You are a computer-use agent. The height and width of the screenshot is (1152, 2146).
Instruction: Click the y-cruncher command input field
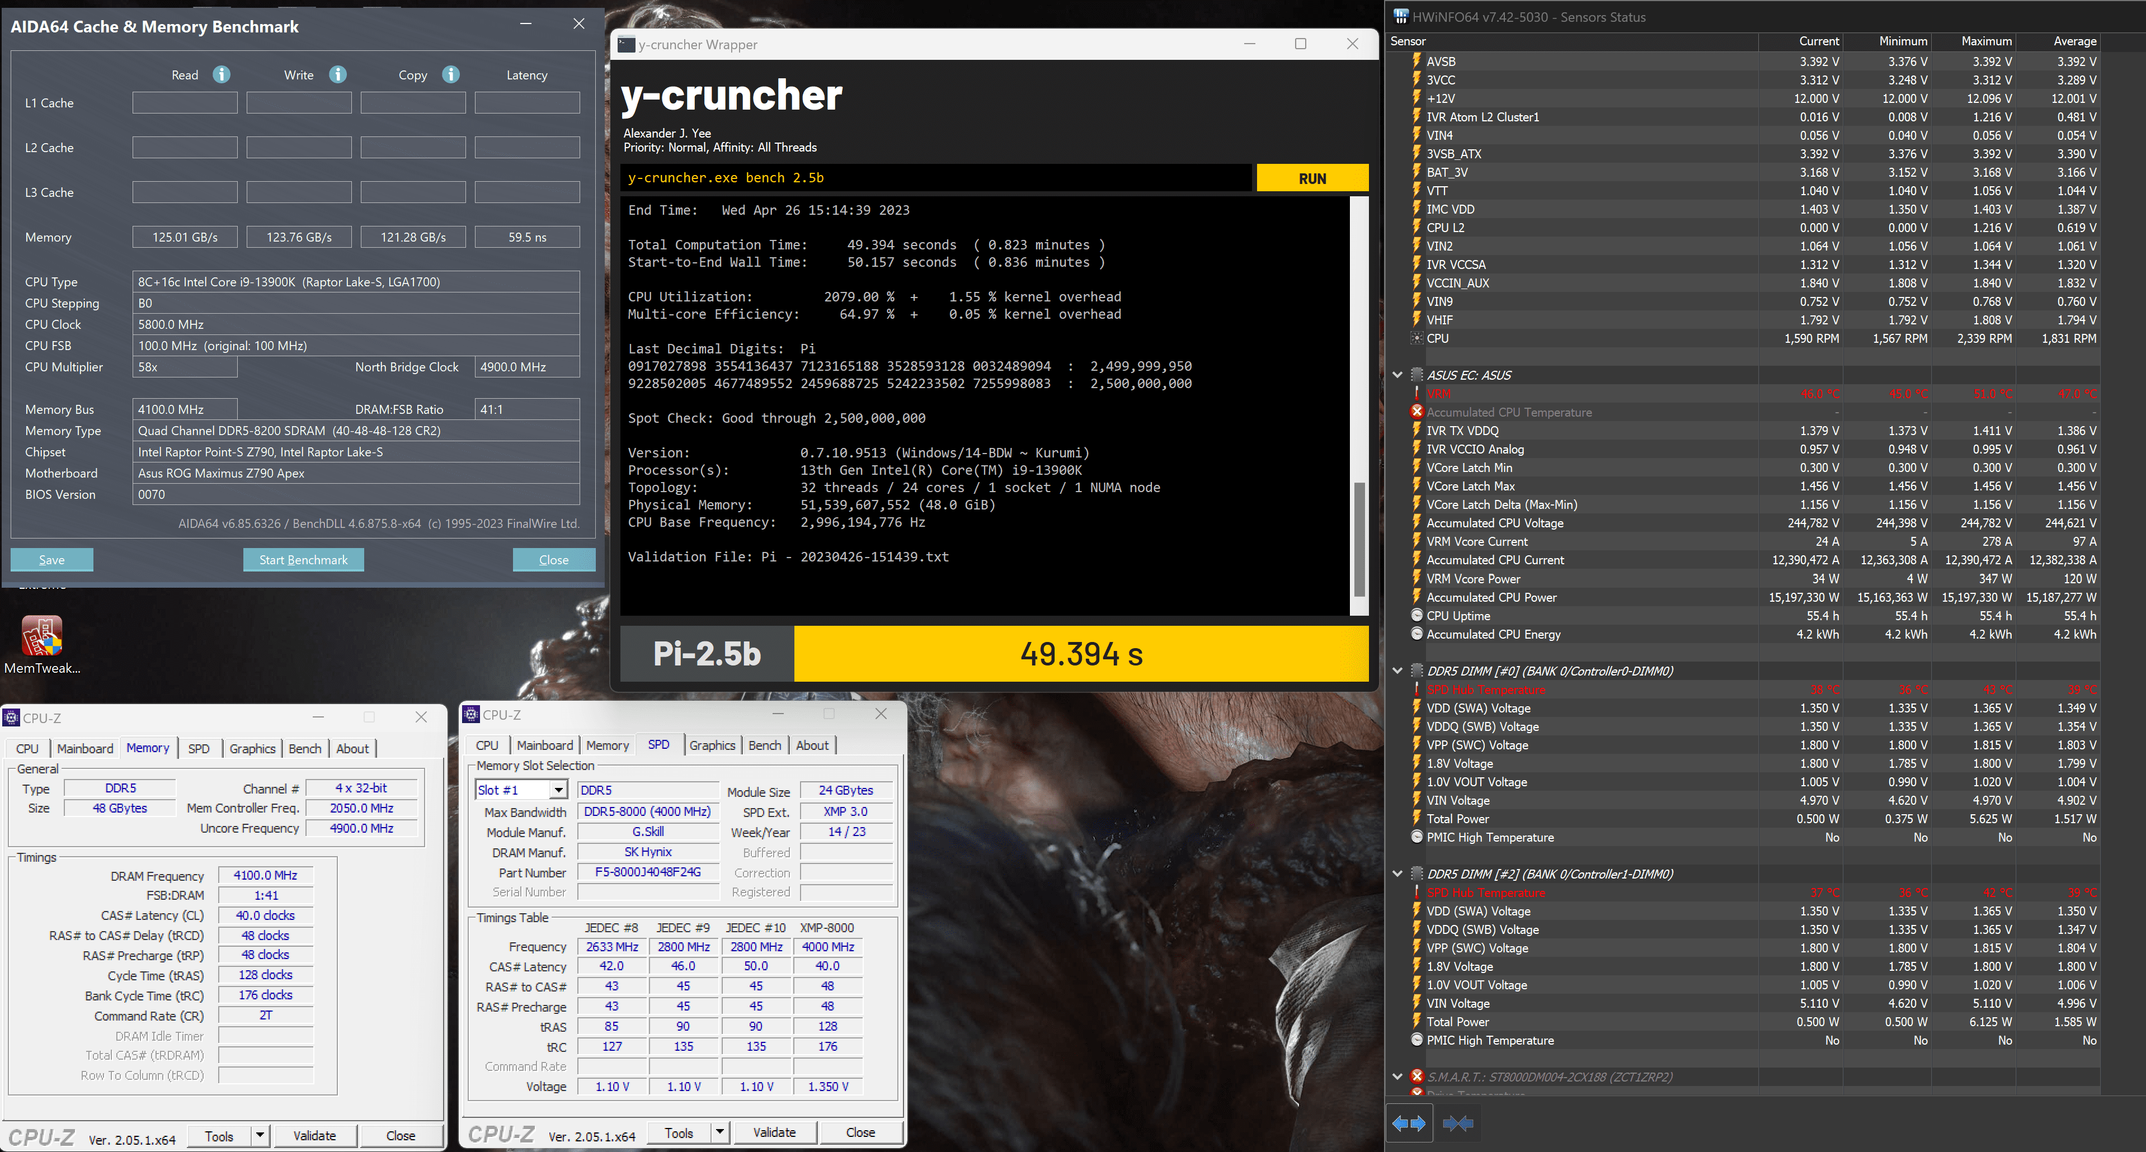point(935,177)
